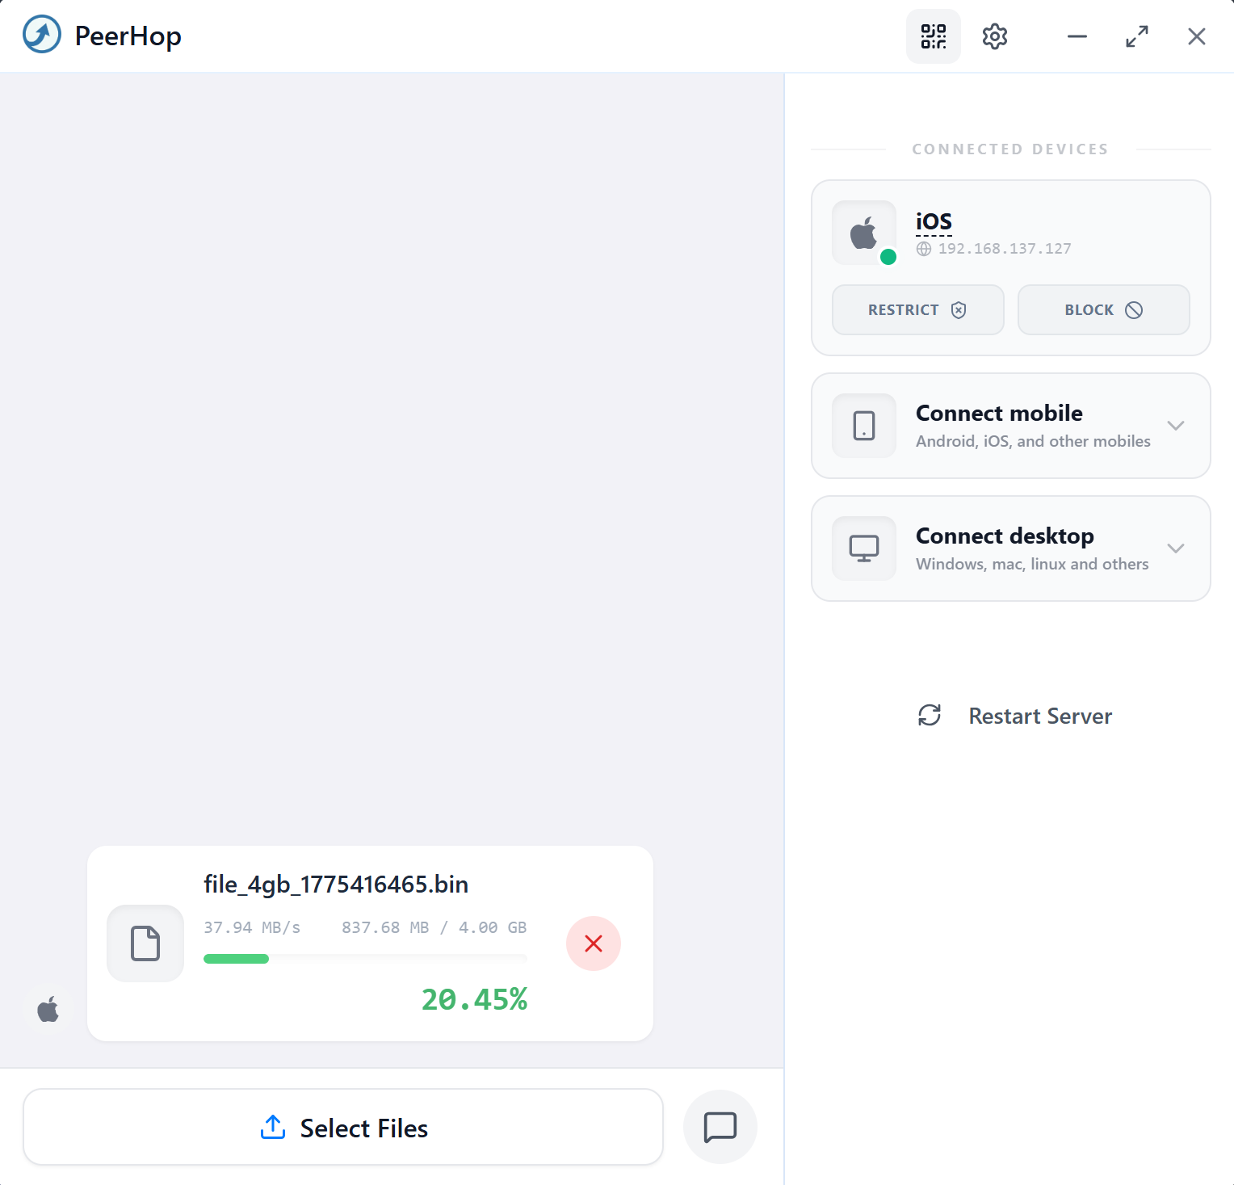This screenshot has width=1234, height=1185.
Task: Close the PeerHop window
Action: 1196,36
